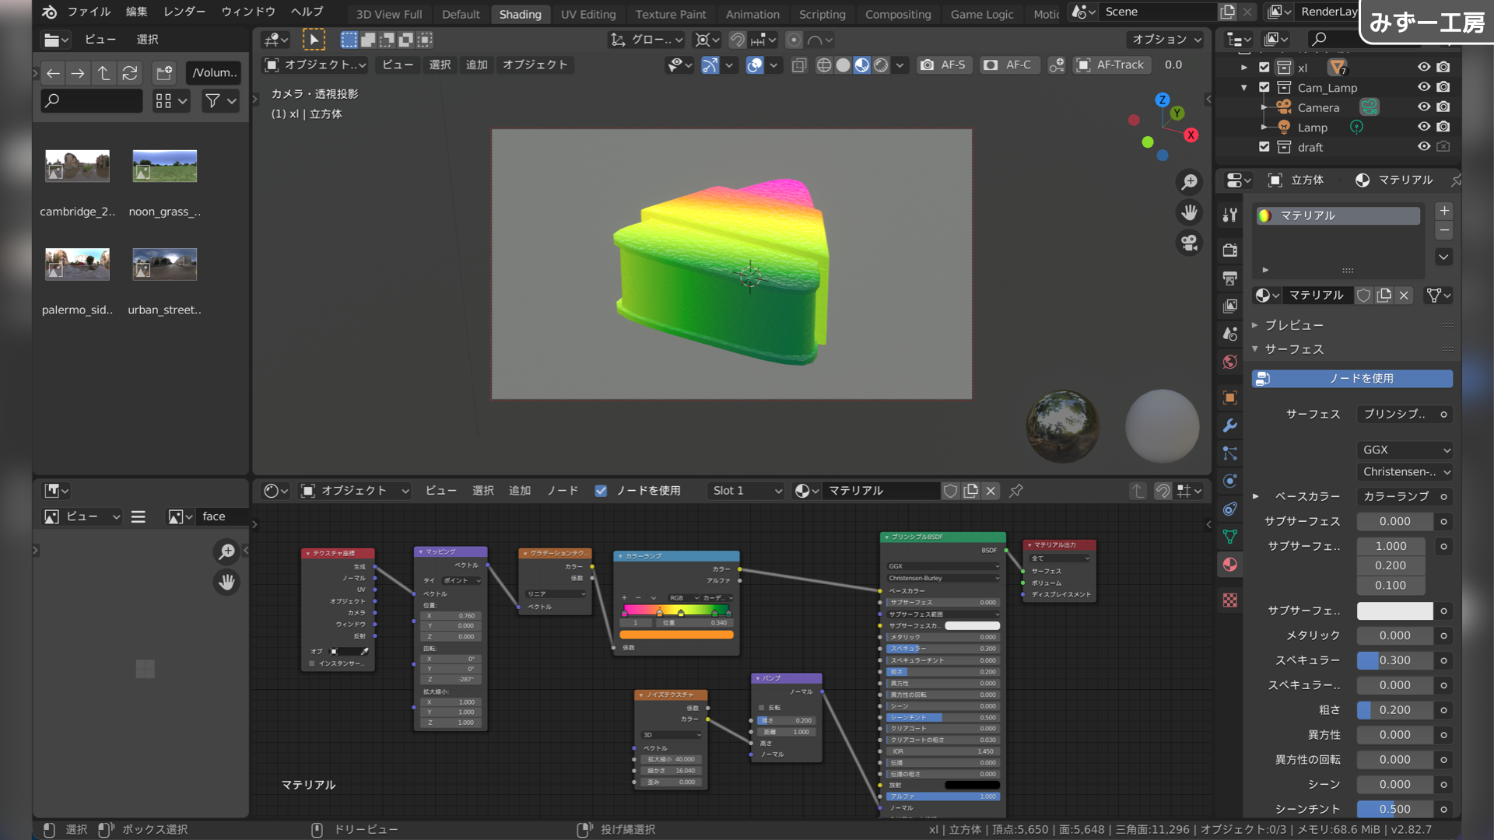Create new folder in file browser
The width and height of the screenshot is (1494, 840).
(164, 73)
